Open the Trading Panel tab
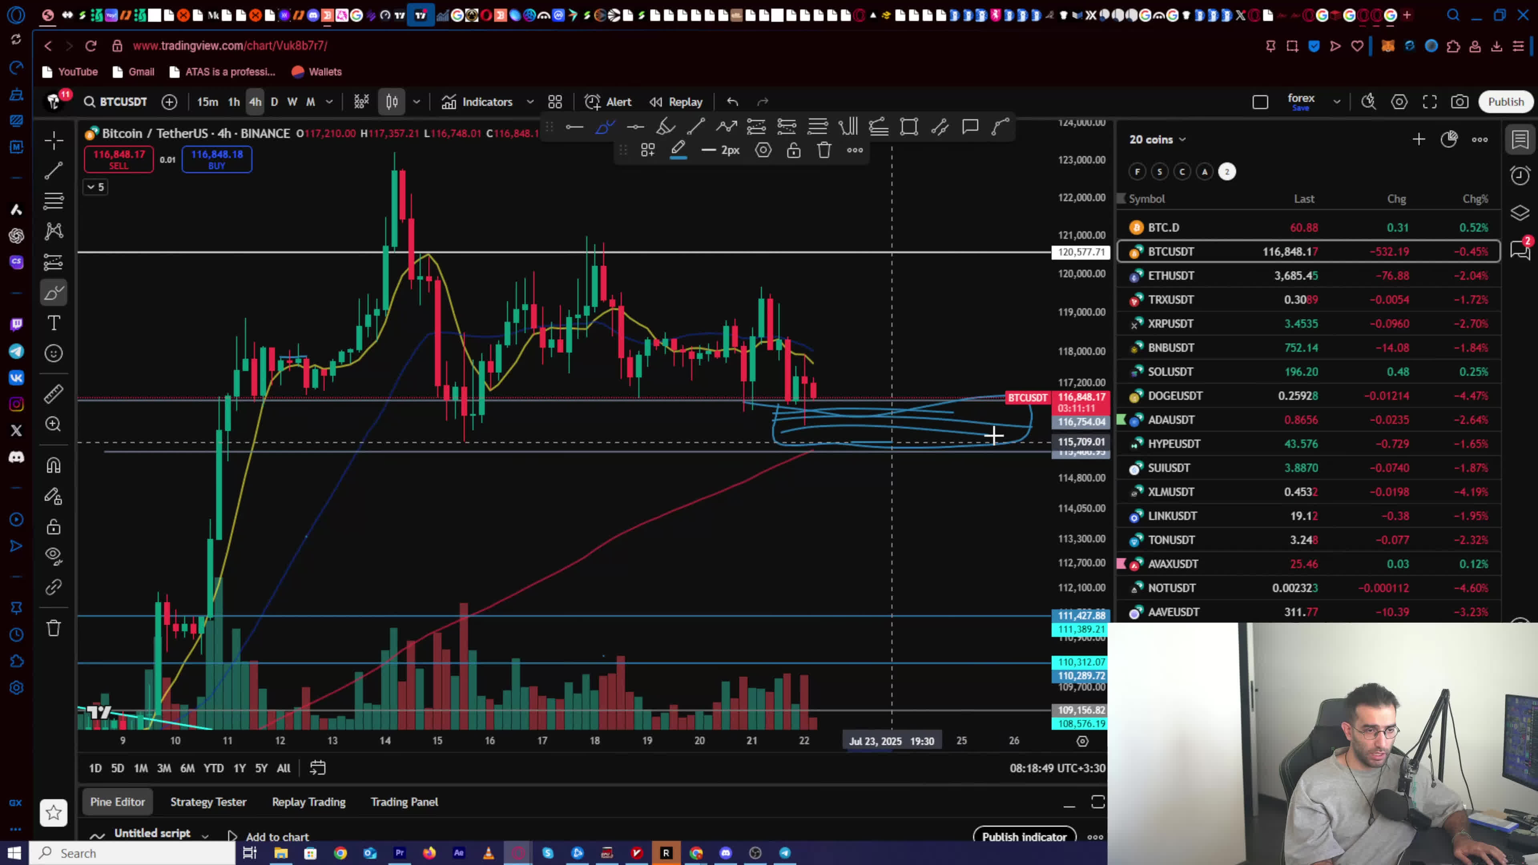Image resolution: width=1538 pixels, height=865 pixels. pyautogui.click(x=404, y=802)
